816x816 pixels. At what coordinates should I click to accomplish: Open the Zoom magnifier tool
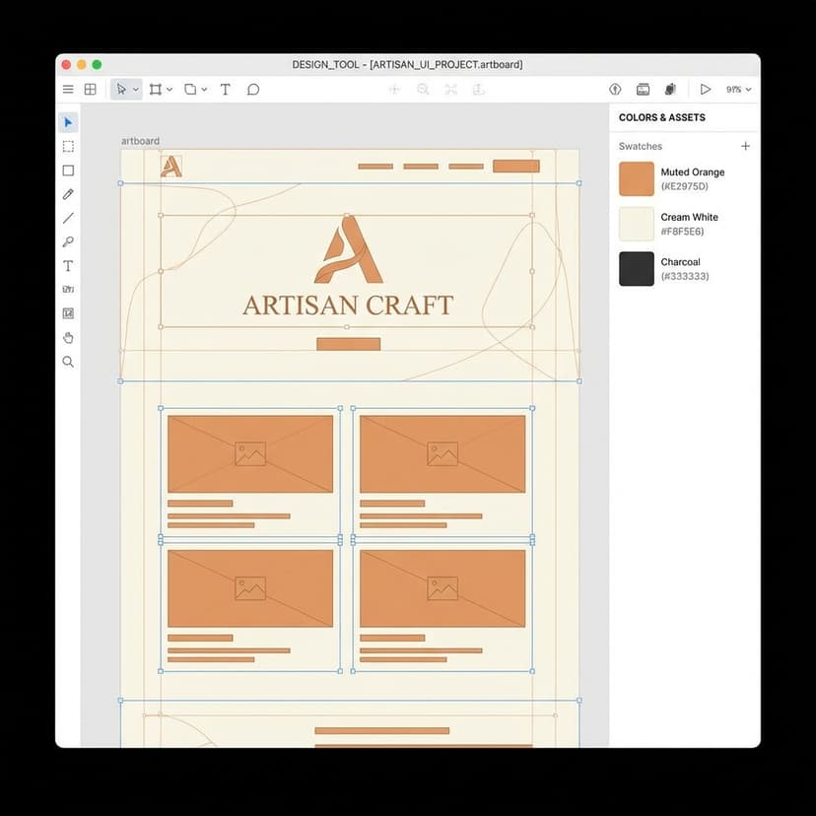click(68, 361)
